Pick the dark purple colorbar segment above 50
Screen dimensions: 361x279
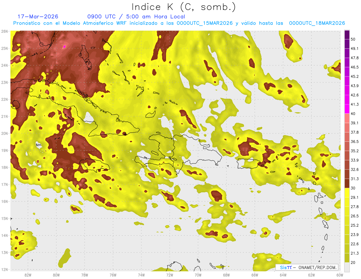pyautogui.click(x=347, y=35)
